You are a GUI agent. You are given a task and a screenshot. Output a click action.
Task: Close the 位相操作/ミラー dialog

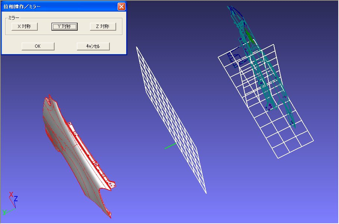(121, 6)
